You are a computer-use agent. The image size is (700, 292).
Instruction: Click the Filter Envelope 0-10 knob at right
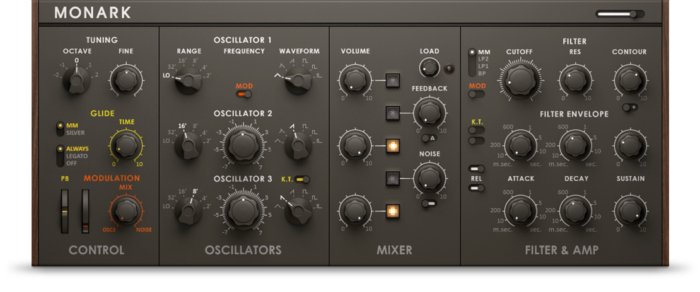point(630,146)
